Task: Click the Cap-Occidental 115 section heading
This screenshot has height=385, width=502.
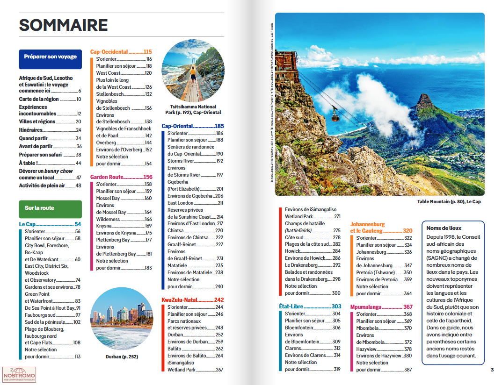Action: [x=121, y=52]
